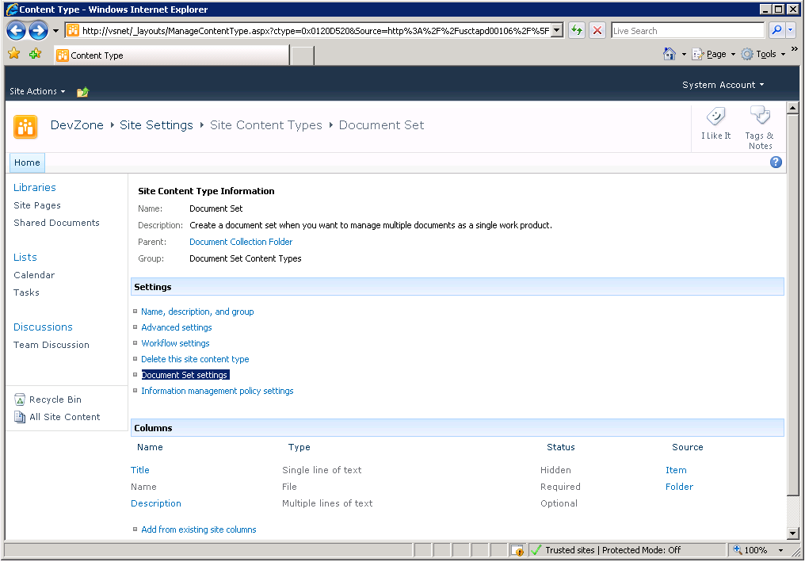
Task: Expand the Tools menu
Action: click(764, 53)
